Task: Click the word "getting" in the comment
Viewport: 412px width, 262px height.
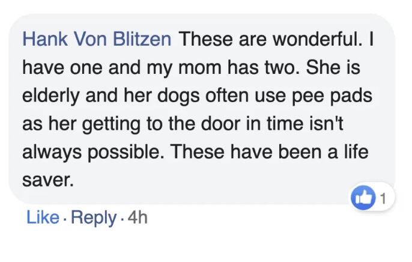Action: point(107,124)
